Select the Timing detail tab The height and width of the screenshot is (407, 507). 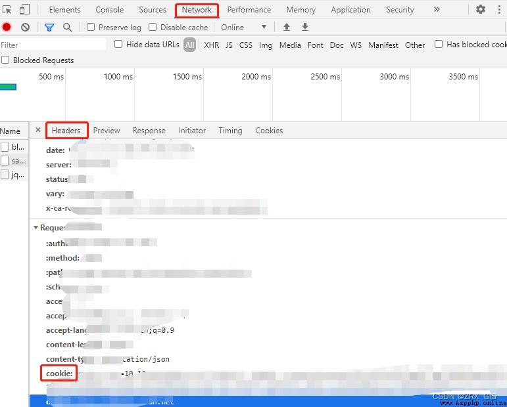230,131
